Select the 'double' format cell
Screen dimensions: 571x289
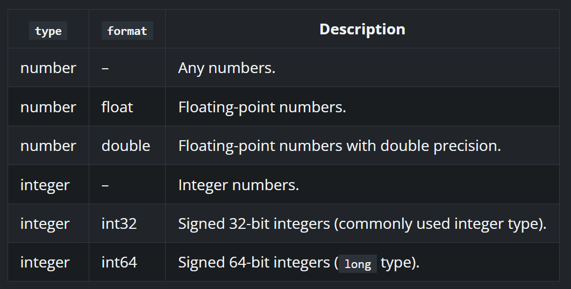(x=126, y=146)
